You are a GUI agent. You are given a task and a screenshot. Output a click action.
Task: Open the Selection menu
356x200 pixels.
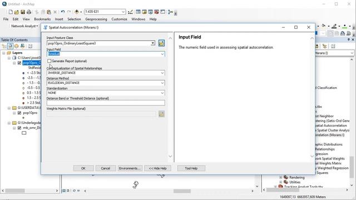74,19
